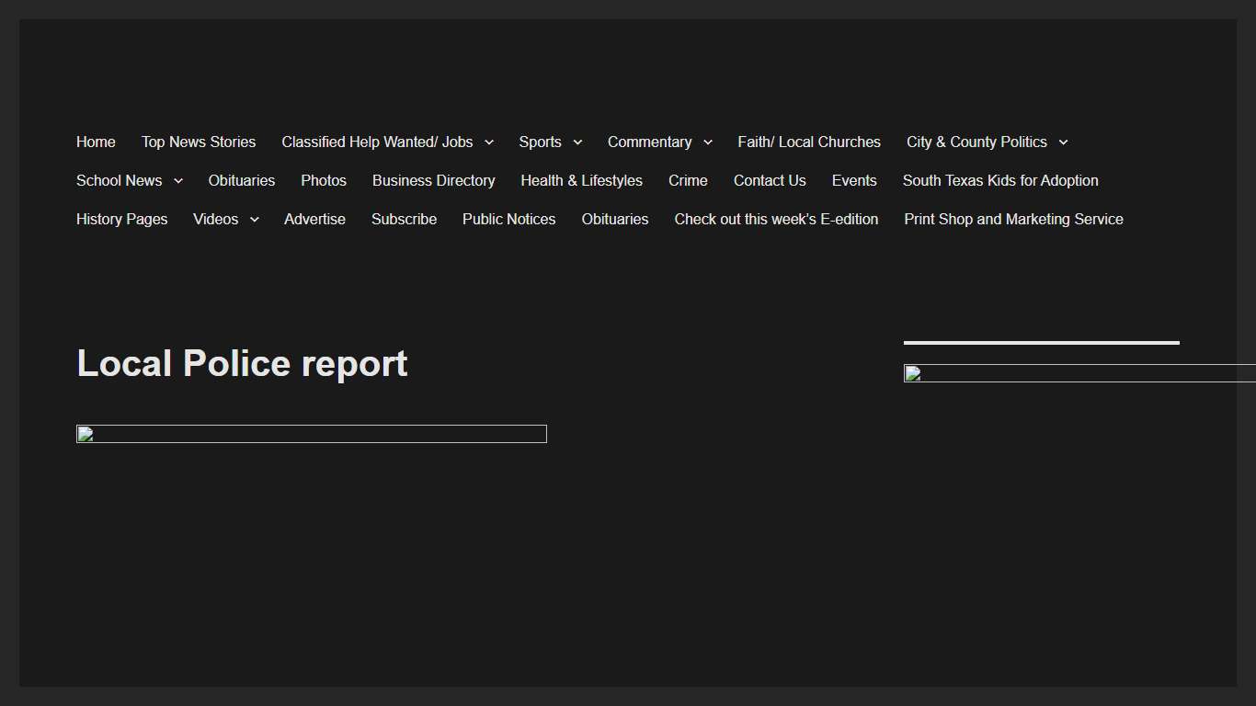Screen dimensions: 1256x706
Task: Expand the Commentary dropdown chevron
Action: (708, 142)
